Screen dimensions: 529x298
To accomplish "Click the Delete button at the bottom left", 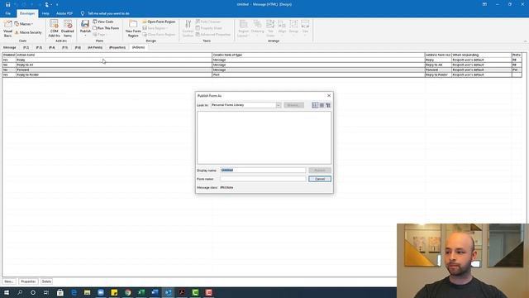I will 46,281.
